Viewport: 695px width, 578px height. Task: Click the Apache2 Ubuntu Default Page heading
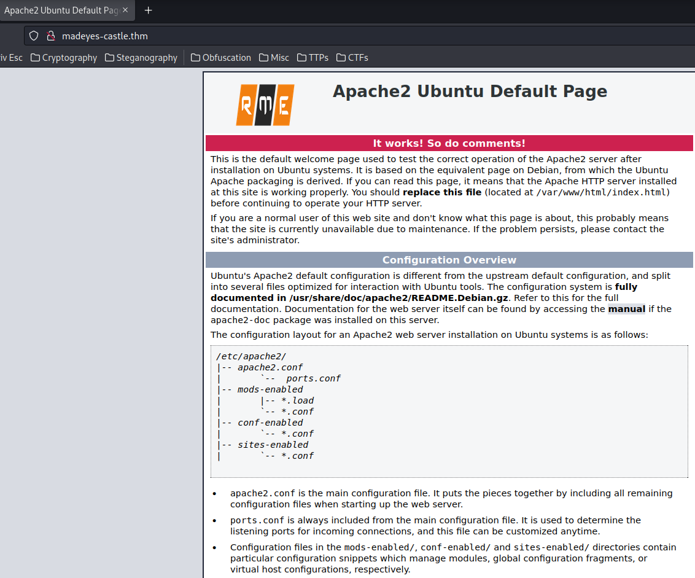pos(470,92)
